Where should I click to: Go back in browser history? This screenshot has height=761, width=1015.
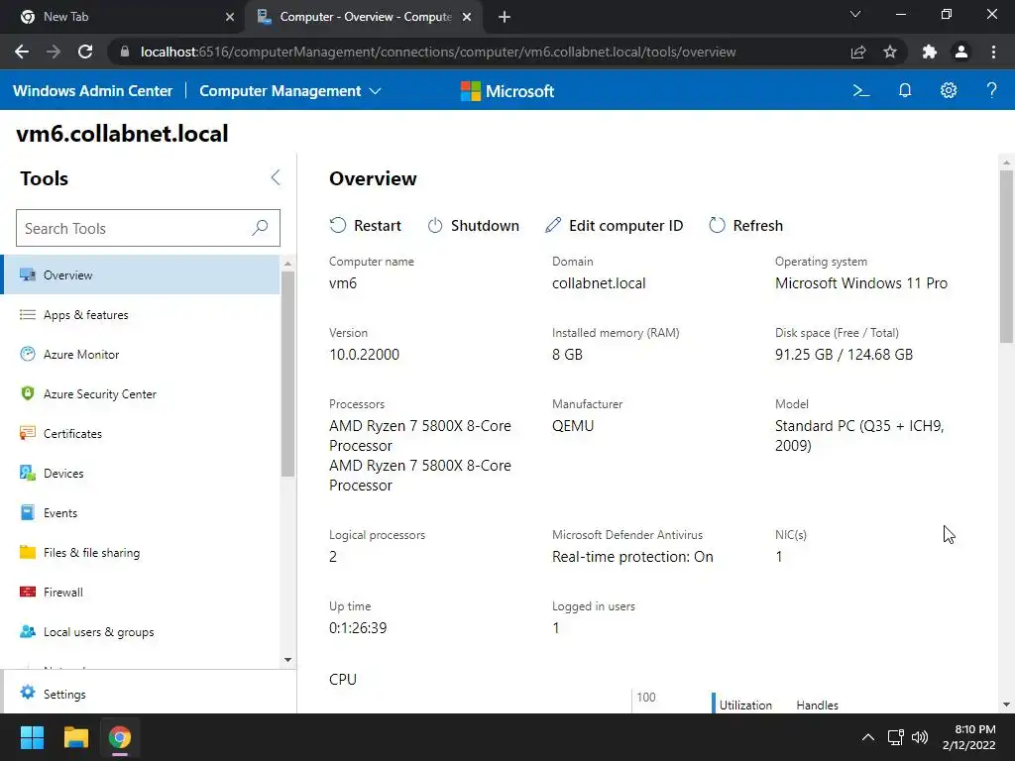click(x=22, y=52)
